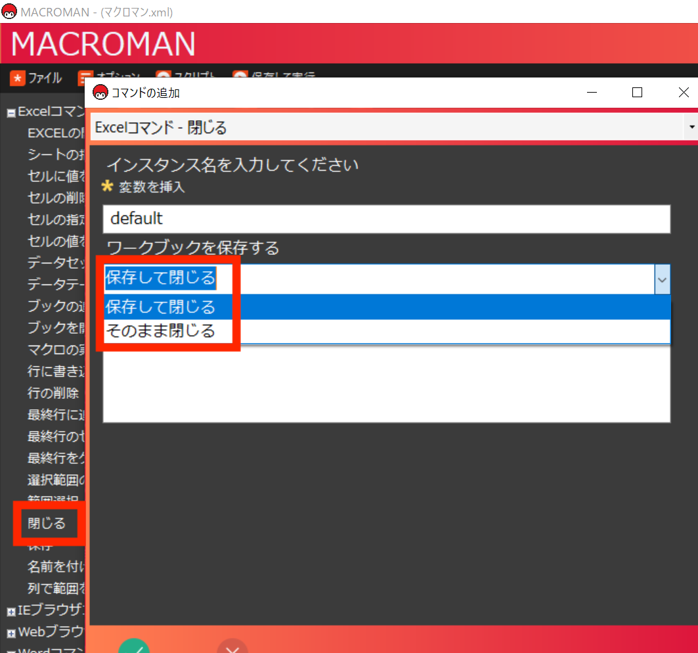Select the ブックを tree item

(x=56, y=328)
